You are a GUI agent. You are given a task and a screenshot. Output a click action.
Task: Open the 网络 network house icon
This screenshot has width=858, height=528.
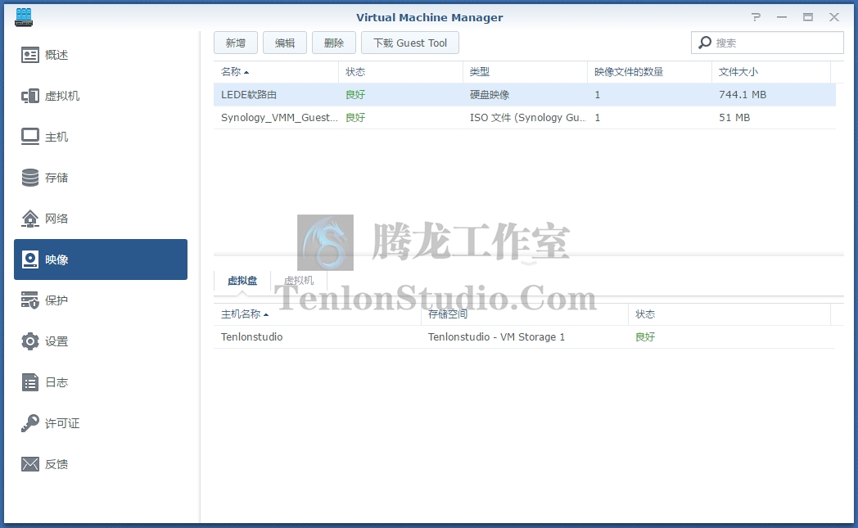point(30,219)
